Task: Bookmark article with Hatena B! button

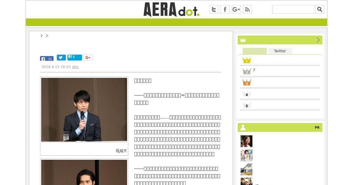Action: (75, 57)
